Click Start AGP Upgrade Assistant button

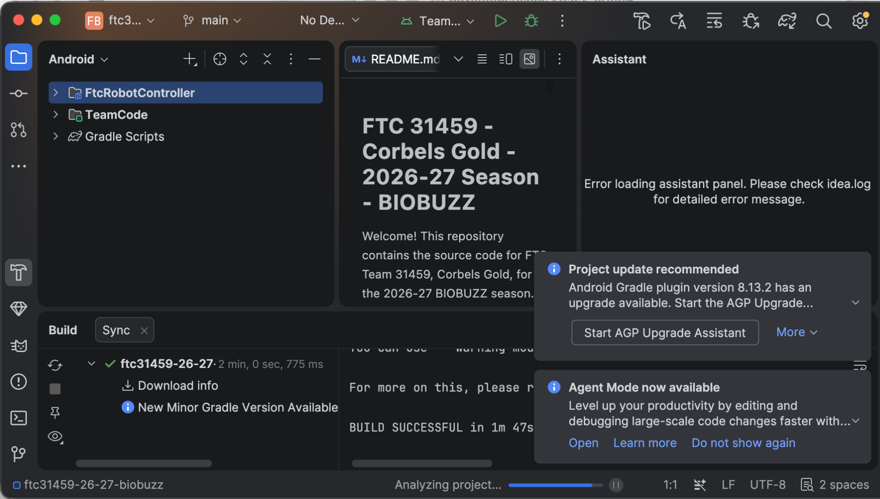point(665,333)
